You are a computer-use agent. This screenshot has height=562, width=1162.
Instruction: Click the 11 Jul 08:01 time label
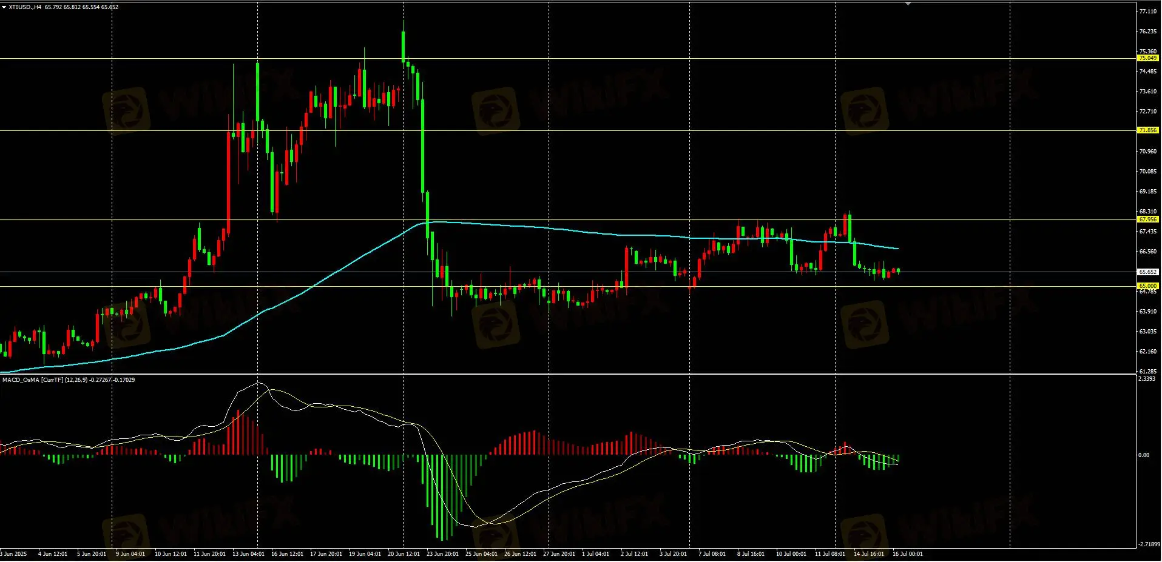click(x=830, y=554)
